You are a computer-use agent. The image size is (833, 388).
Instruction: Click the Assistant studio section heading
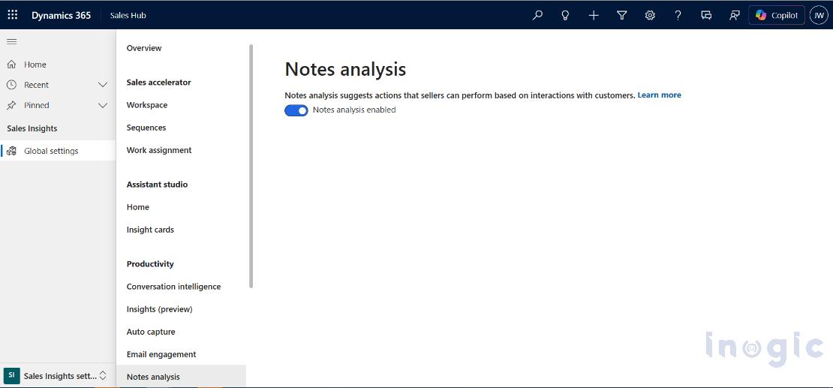pyautogui.click(x=158, y=185)
